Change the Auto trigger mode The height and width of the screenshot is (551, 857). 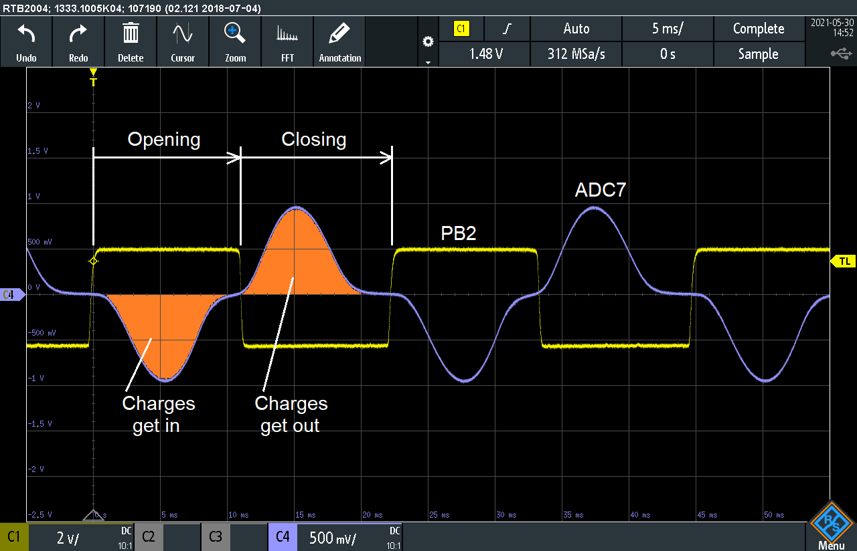tap(576, 29)
